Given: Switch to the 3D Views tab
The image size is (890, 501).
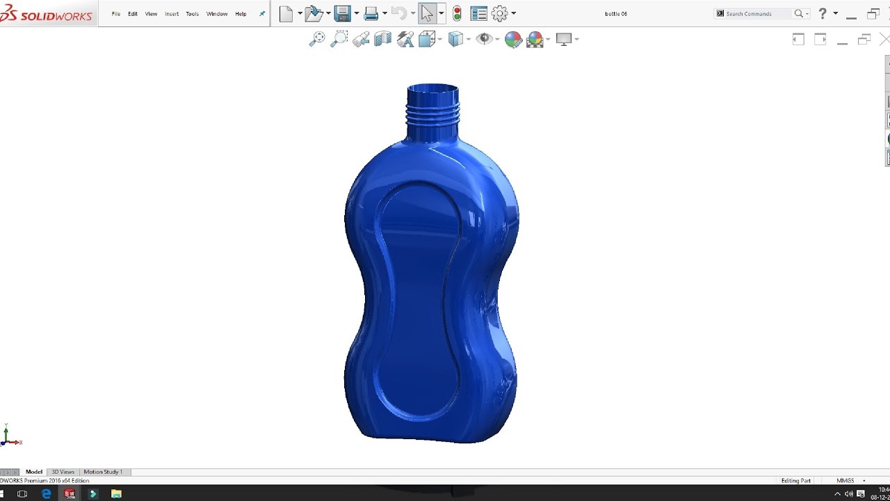Looking at the screenshot, I should [63, 472].
